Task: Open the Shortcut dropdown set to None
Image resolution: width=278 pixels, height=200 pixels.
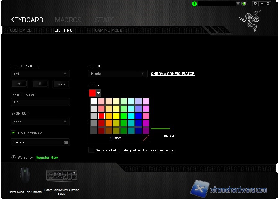Action: [40, 122]
